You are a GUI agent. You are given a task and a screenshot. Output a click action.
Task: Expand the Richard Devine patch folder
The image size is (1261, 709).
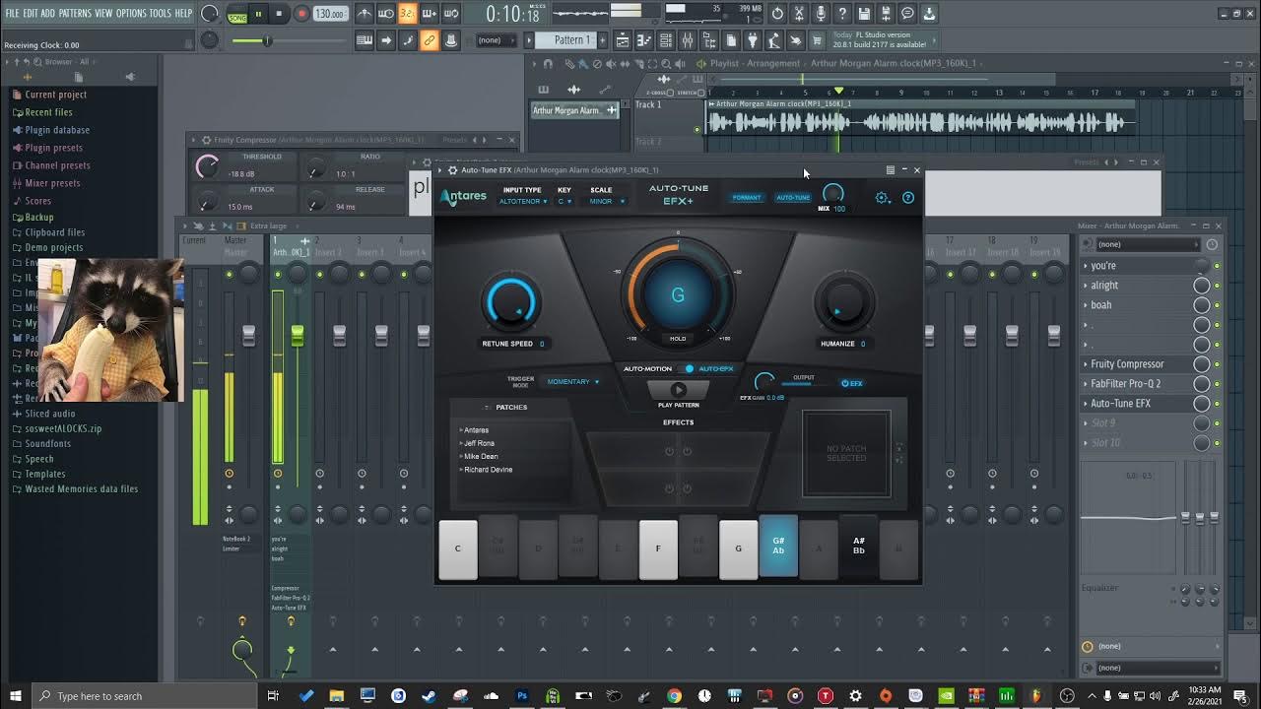click(x=486, y=470)
